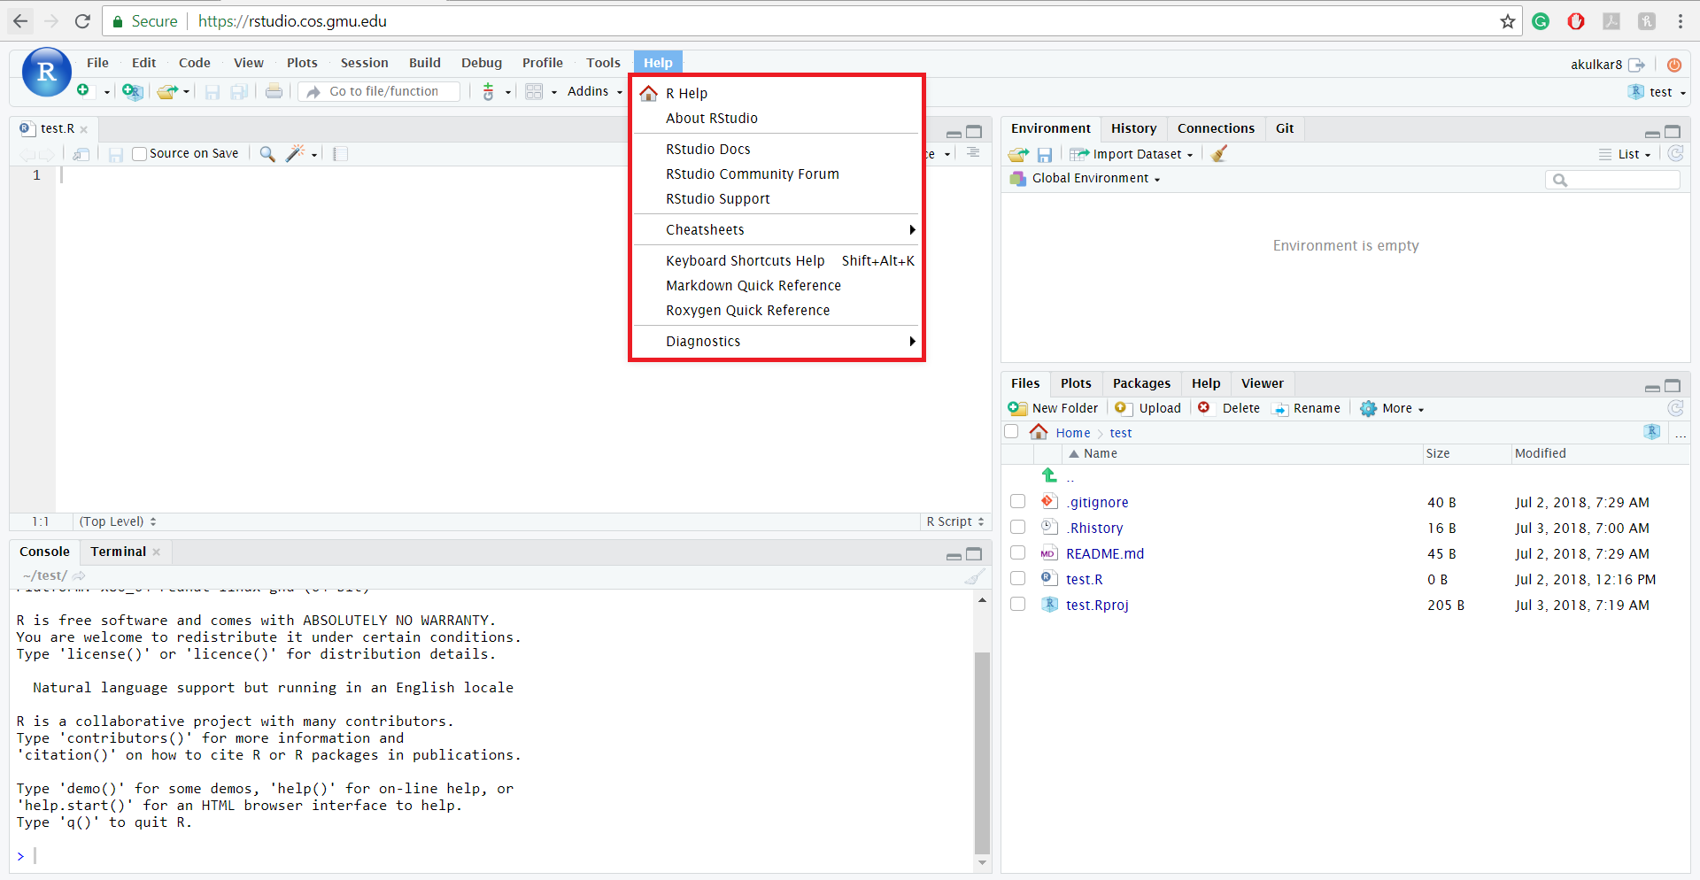This screenshot has height=880, width=1700.
Task: Open the README.md file link
Action: [x=1105, y=553]
